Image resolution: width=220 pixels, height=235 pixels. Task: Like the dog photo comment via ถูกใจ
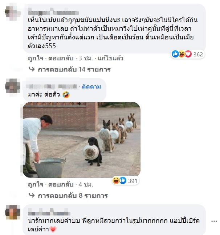point(36,184)
